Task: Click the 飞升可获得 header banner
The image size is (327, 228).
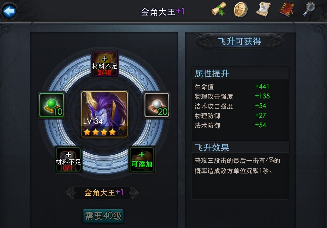Action: (x=240, y=41)
